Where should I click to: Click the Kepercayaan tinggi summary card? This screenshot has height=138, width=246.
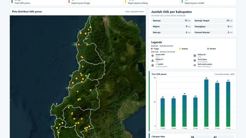[x=95, y=3]
